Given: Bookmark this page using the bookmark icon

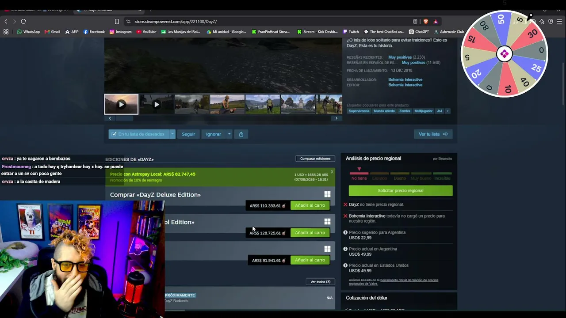Looking at the screenshot, I should [117, 21].
